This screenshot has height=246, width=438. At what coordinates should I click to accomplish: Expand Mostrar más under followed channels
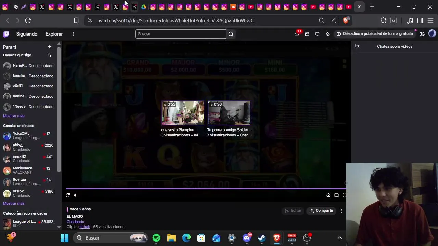(x=14, y=116)
